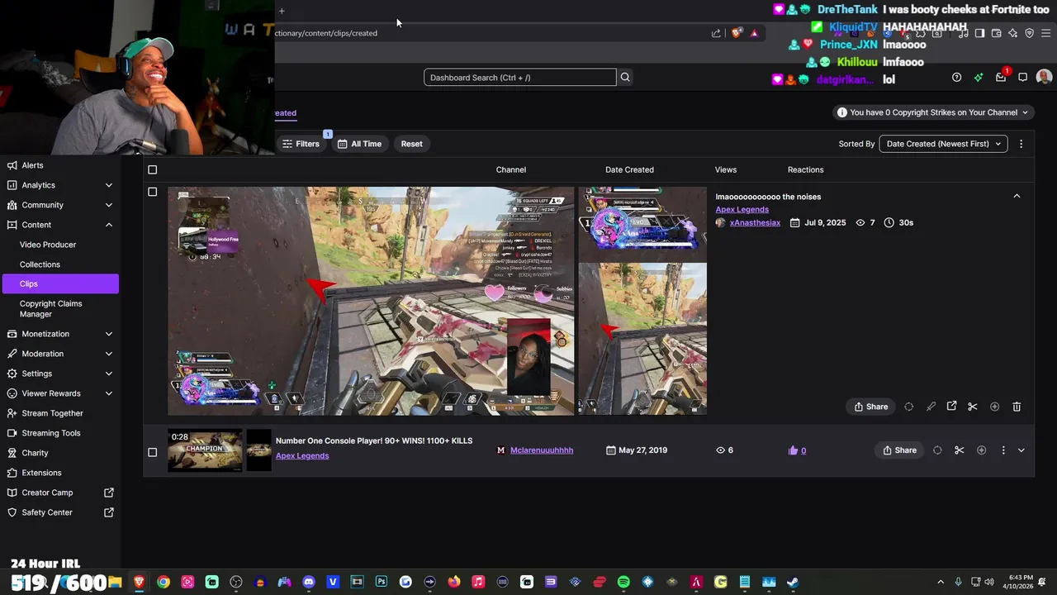
Task: Check the box for lmaoooo the noises clip
Action: tap(152, 192)
